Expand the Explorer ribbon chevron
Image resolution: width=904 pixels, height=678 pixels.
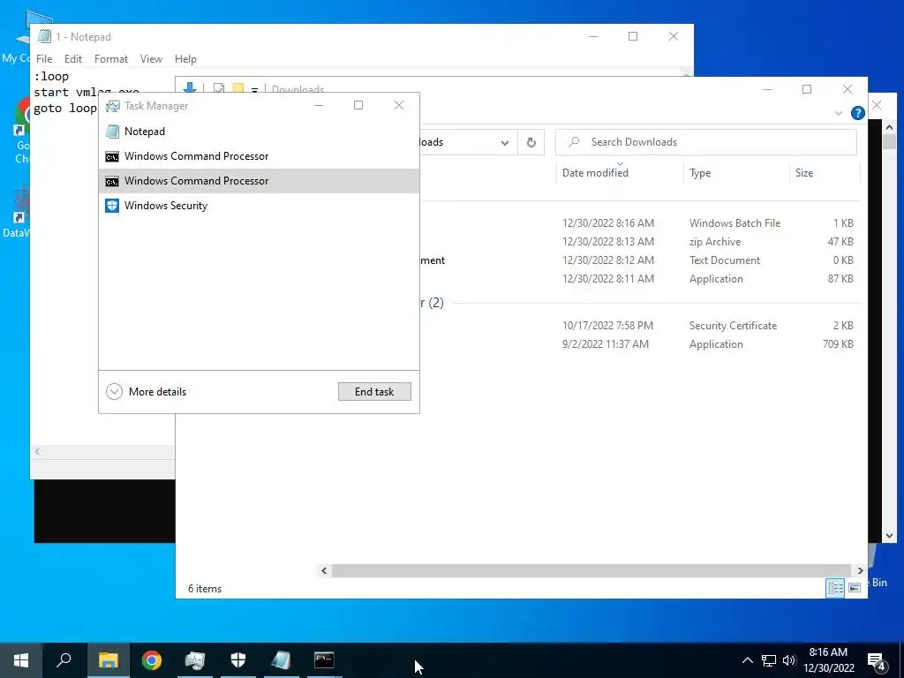pyautogui.click(x=839, y=113)
